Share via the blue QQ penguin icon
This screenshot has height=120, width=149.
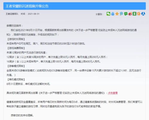[x=113, y=14]
